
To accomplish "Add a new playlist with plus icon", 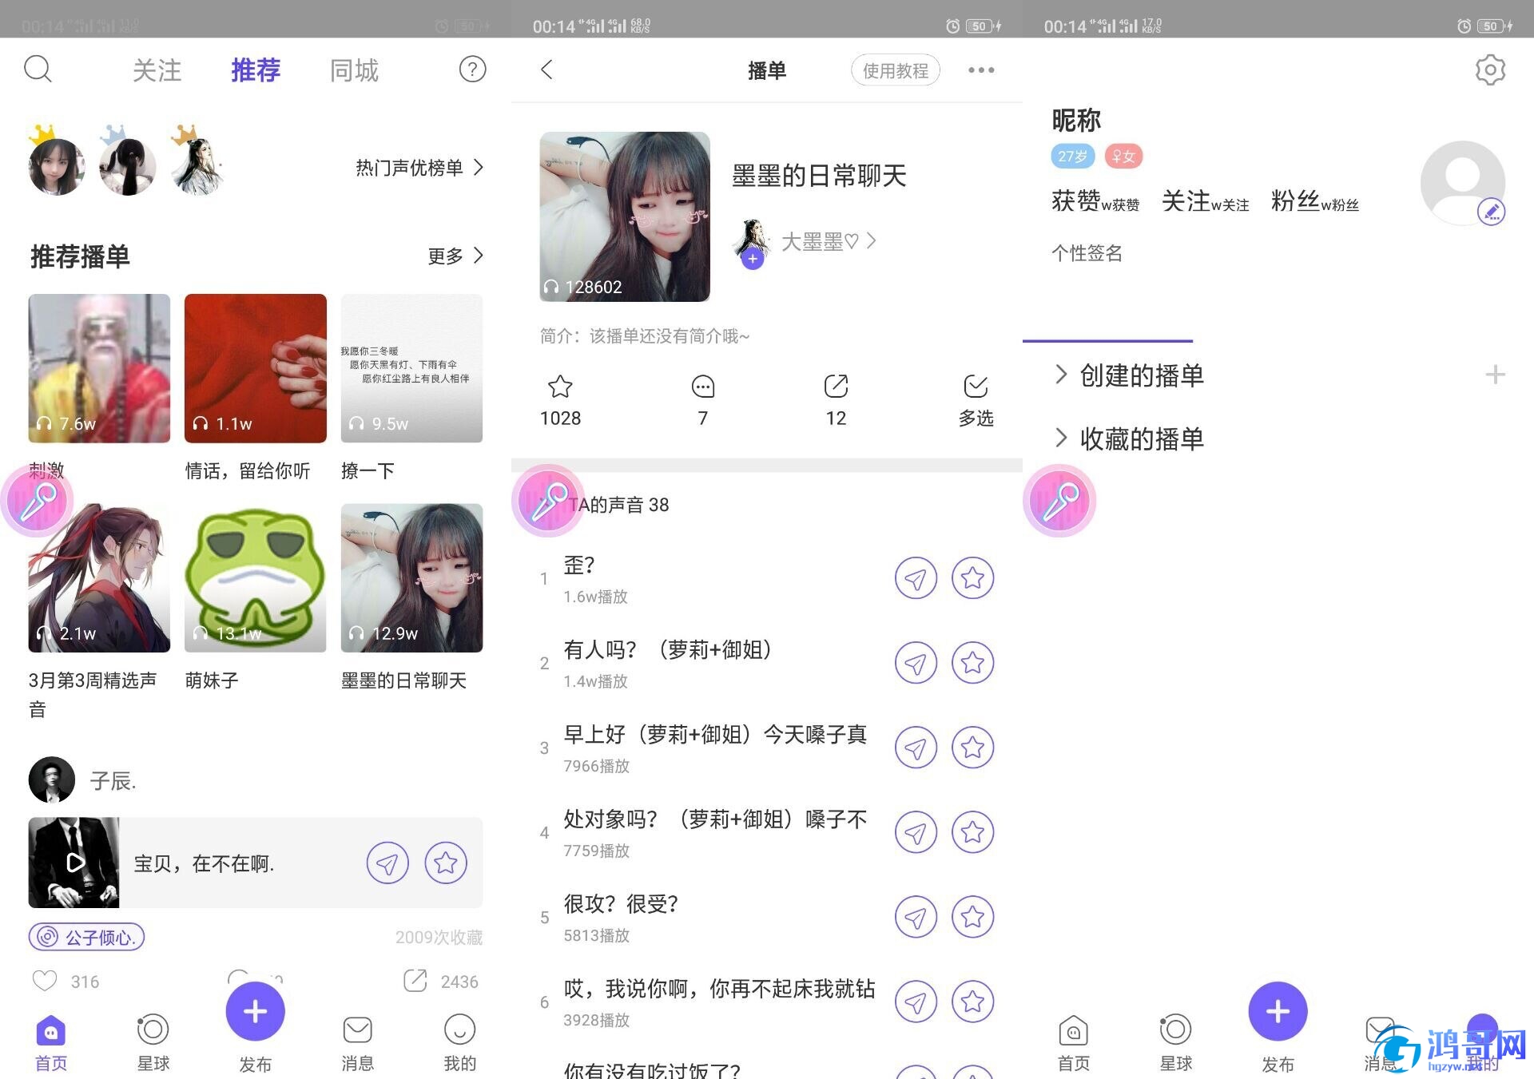I will click(x=1495, y=375).
